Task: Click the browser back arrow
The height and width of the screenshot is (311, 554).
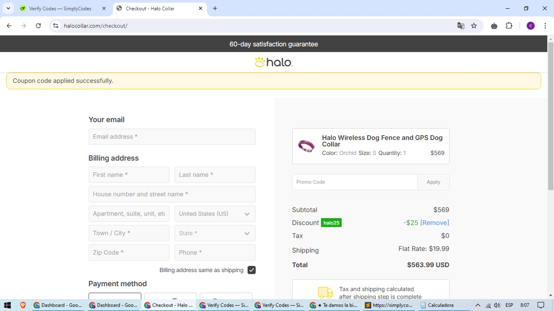Action: pos(9,26)
